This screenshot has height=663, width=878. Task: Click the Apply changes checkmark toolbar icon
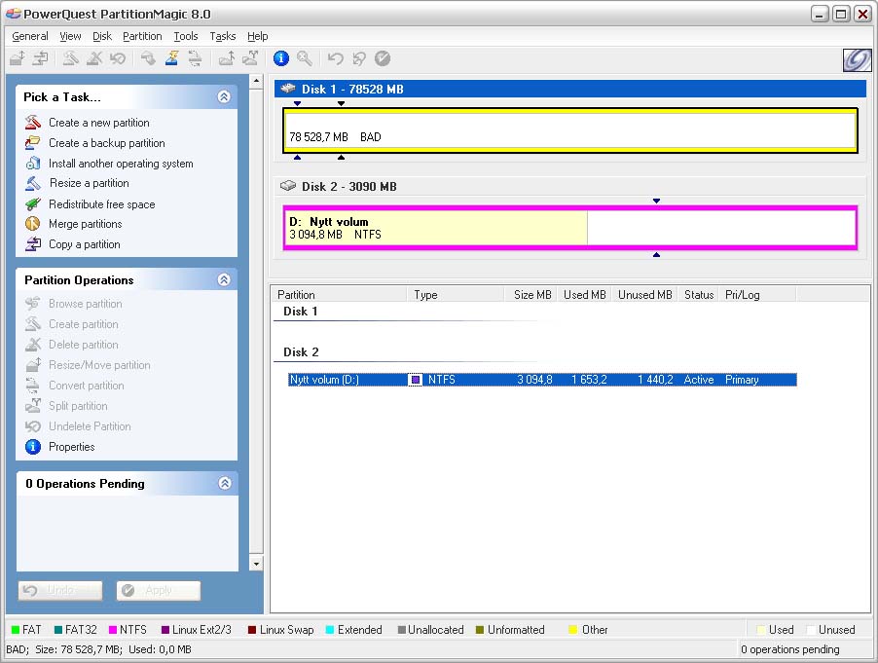tap(383, 57)
